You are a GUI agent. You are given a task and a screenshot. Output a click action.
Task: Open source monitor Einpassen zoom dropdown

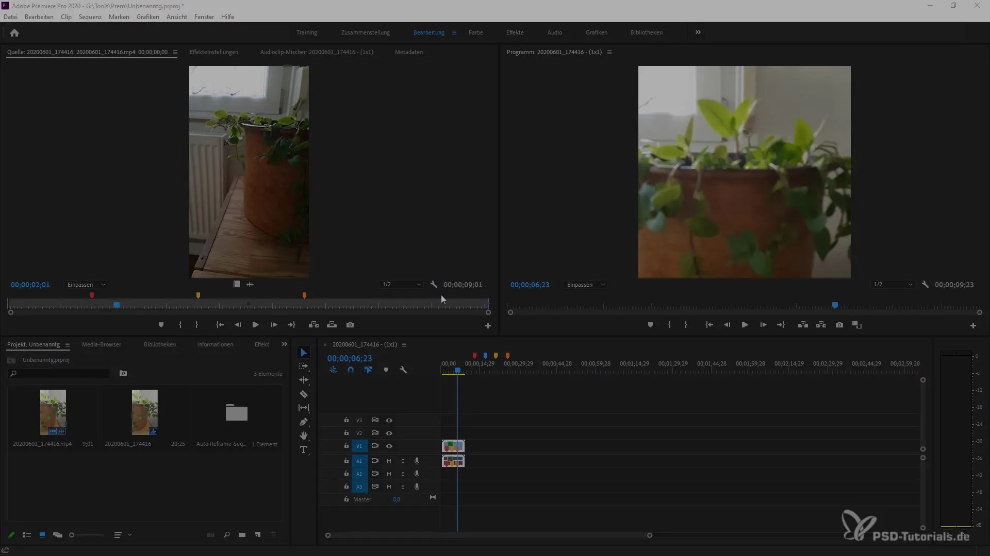click(86, 285)
